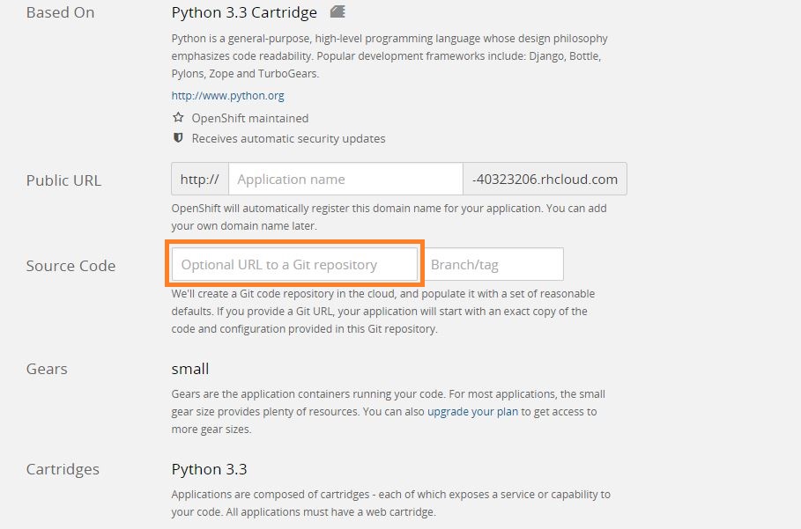Click the Python 3.3 heading under Cartridges
The width and height of the screenshot is (801, 529).
tap(210, 469)
